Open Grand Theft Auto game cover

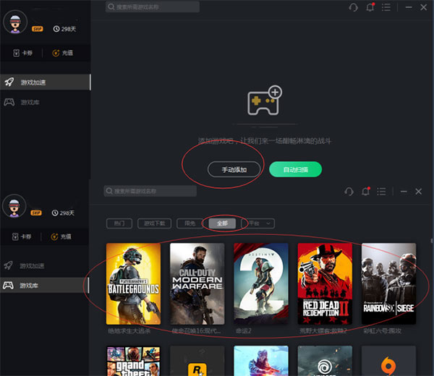[x=133, y=361]
